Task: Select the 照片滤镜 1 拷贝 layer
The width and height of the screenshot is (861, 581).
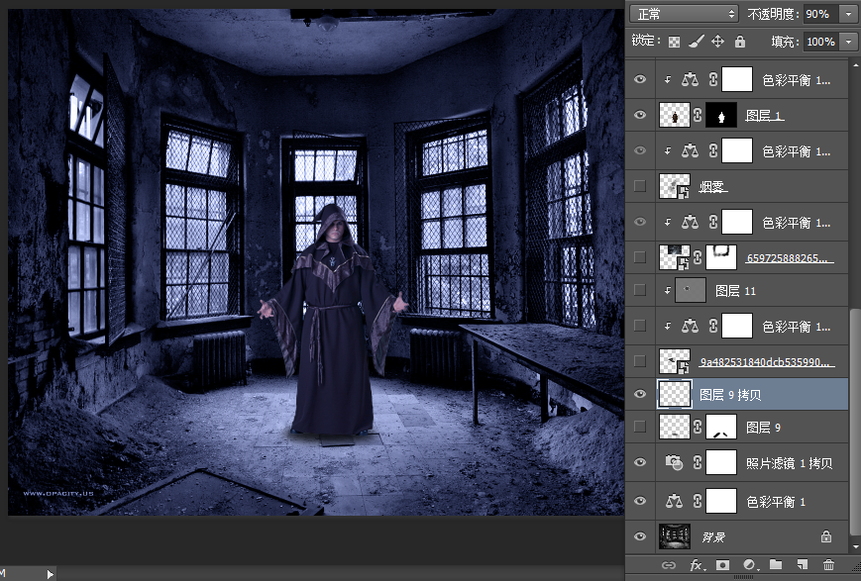Action: pyautogui.click(x=789, y=463)
